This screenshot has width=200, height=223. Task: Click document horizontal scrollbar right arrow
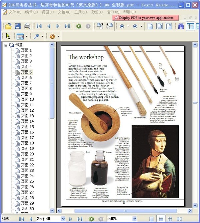click(x=190, y=211)
